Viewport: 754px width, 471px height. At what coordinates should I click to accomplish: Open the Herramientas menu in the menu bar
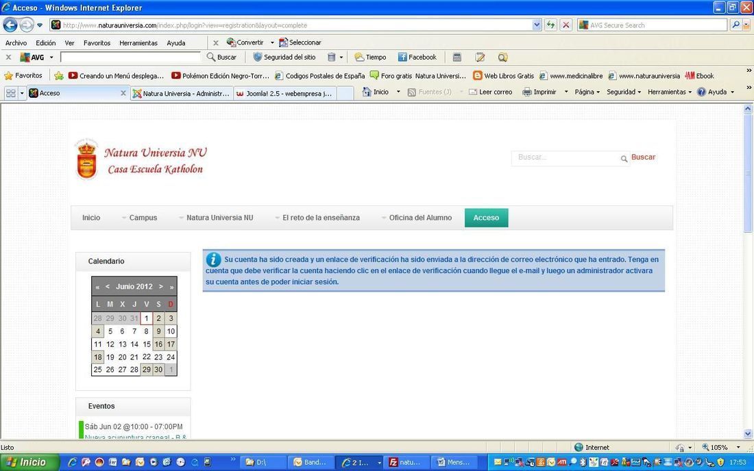click(138, 42)
